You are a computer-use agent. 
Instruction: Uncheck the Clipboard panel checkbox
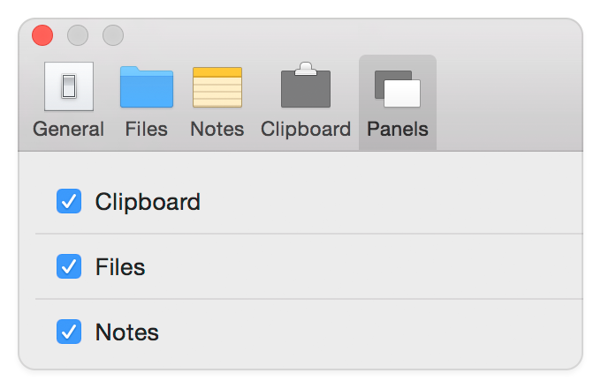(x=69, y=201)
